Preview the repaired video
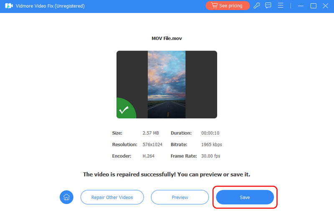The image size is (334, 217). [180, 197]
